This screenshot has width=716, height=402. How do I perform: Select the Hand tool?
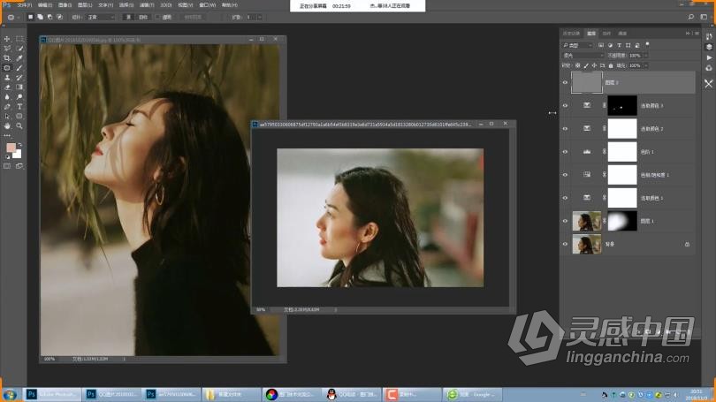click(7, 125)
